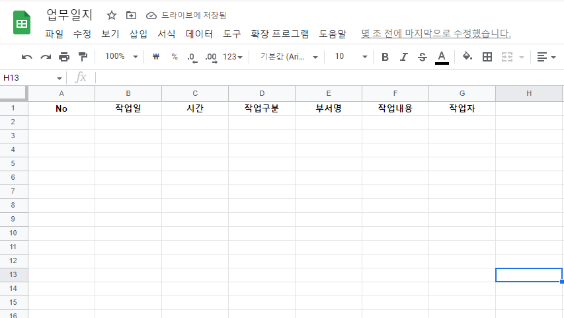
Task: Open the 파일 menu
Action: pos(54,34)
